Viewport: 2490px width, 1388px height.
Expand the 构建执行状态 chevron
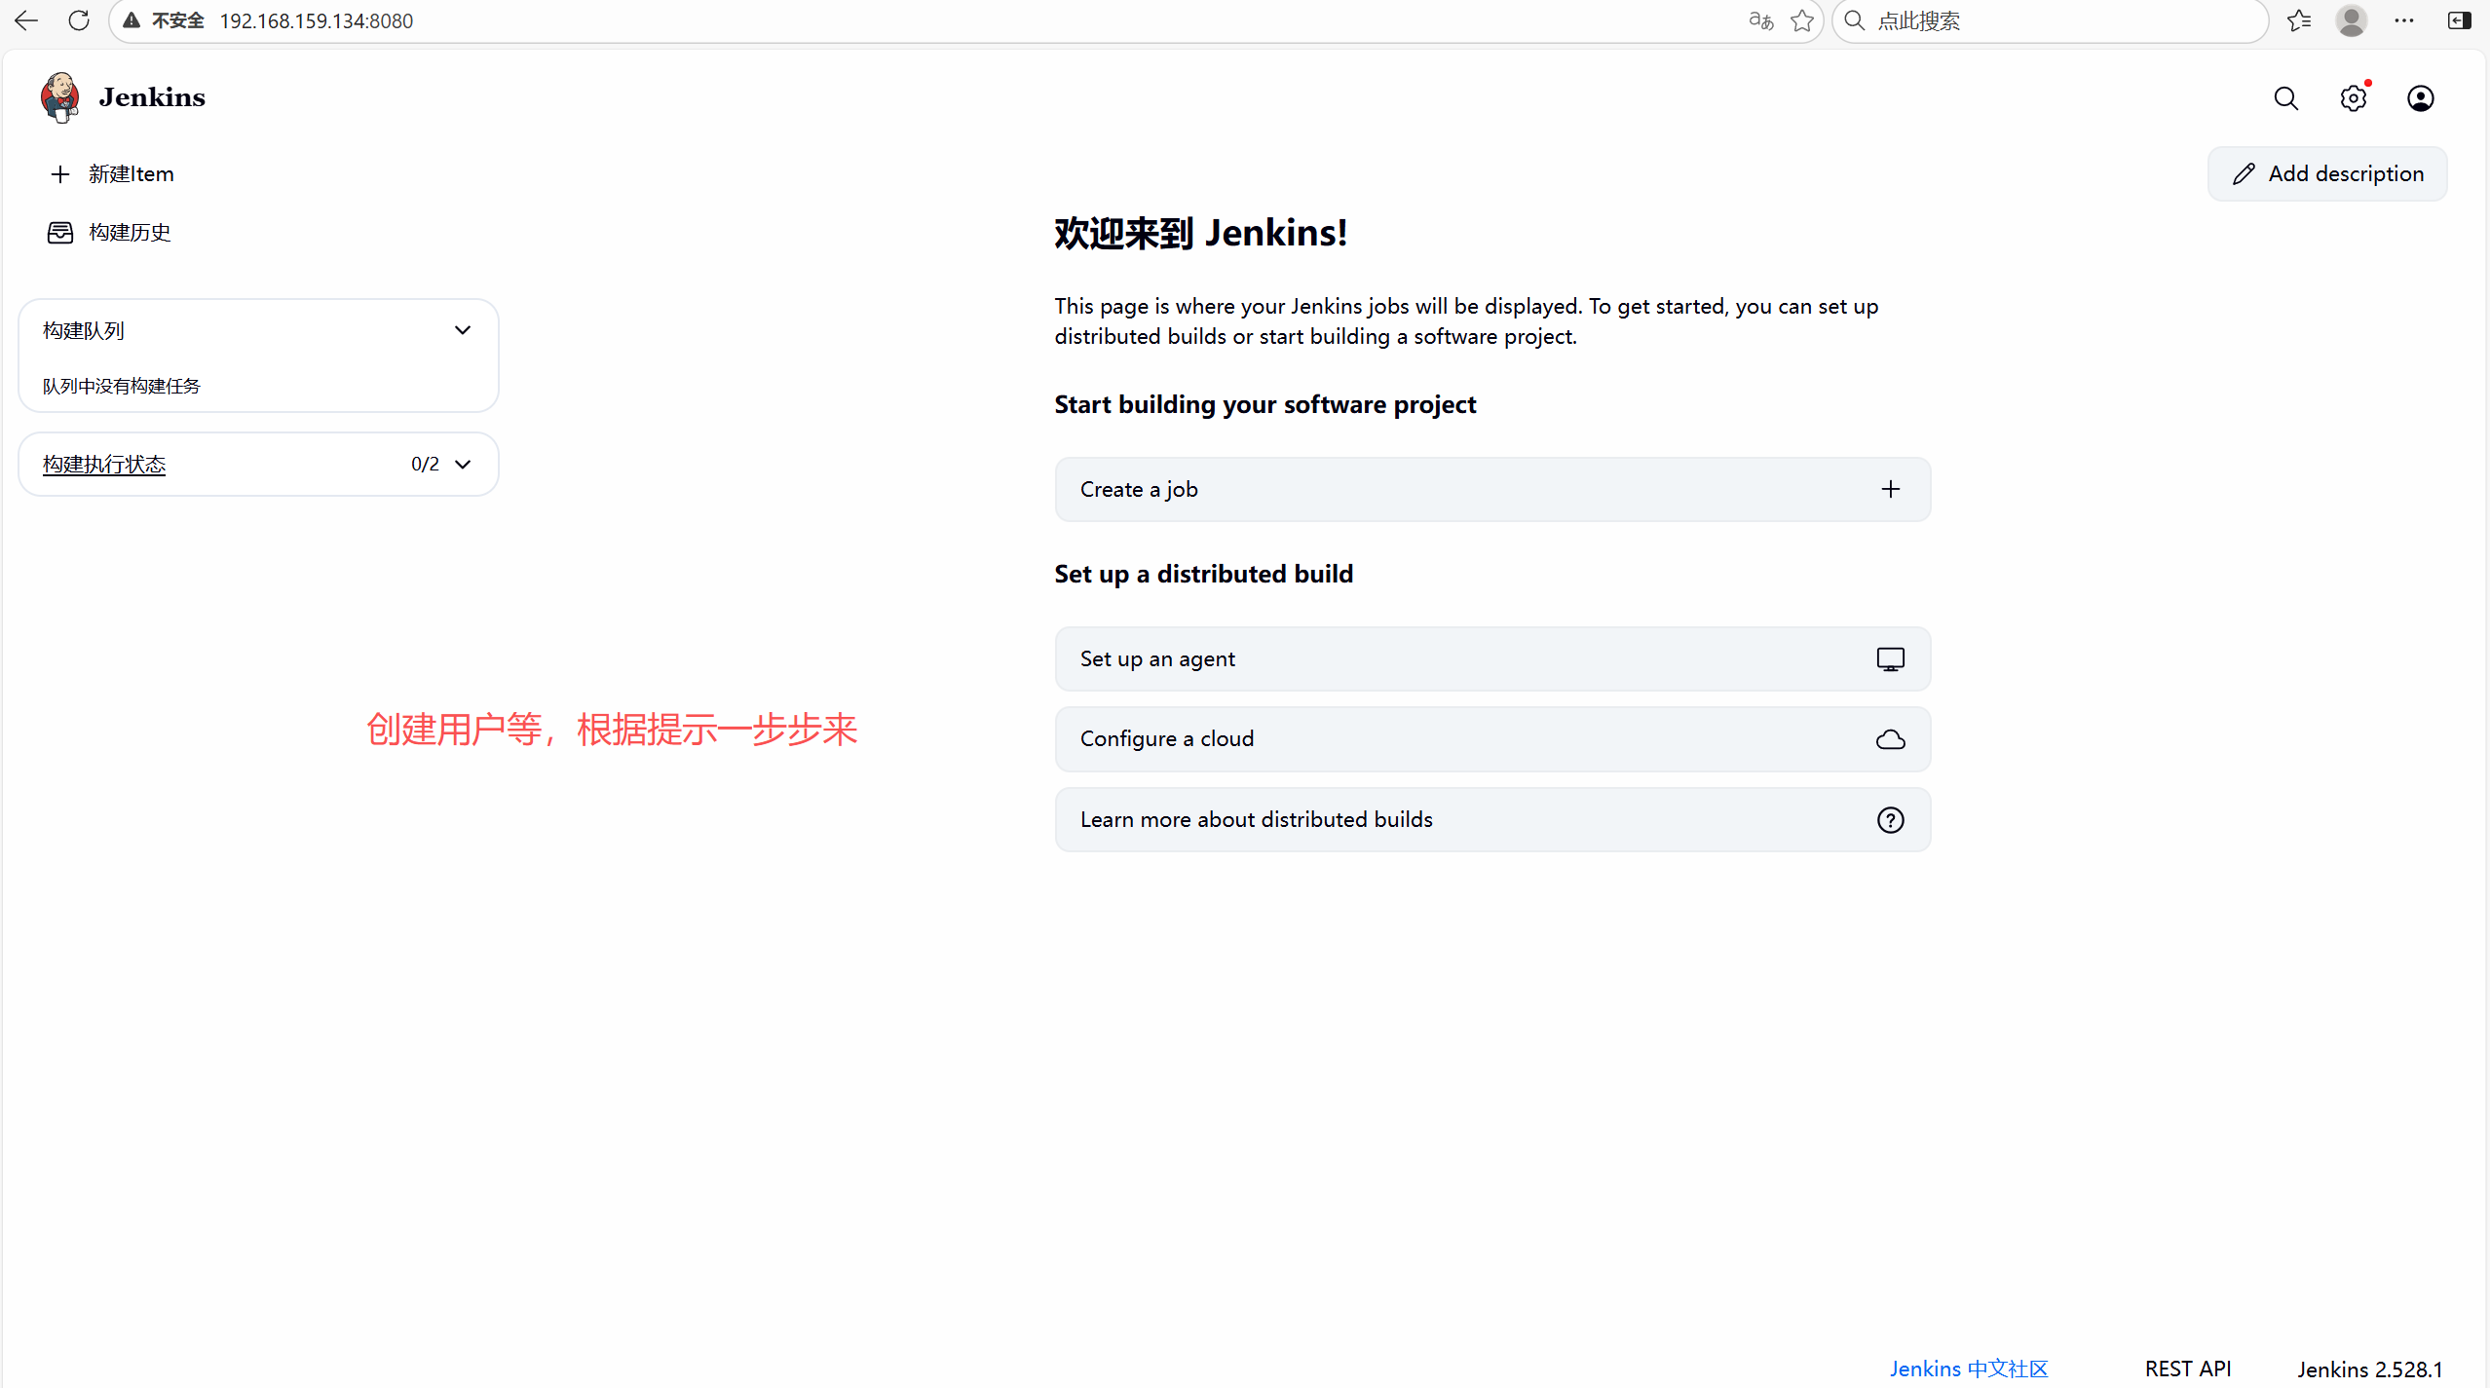coord(463,465)
